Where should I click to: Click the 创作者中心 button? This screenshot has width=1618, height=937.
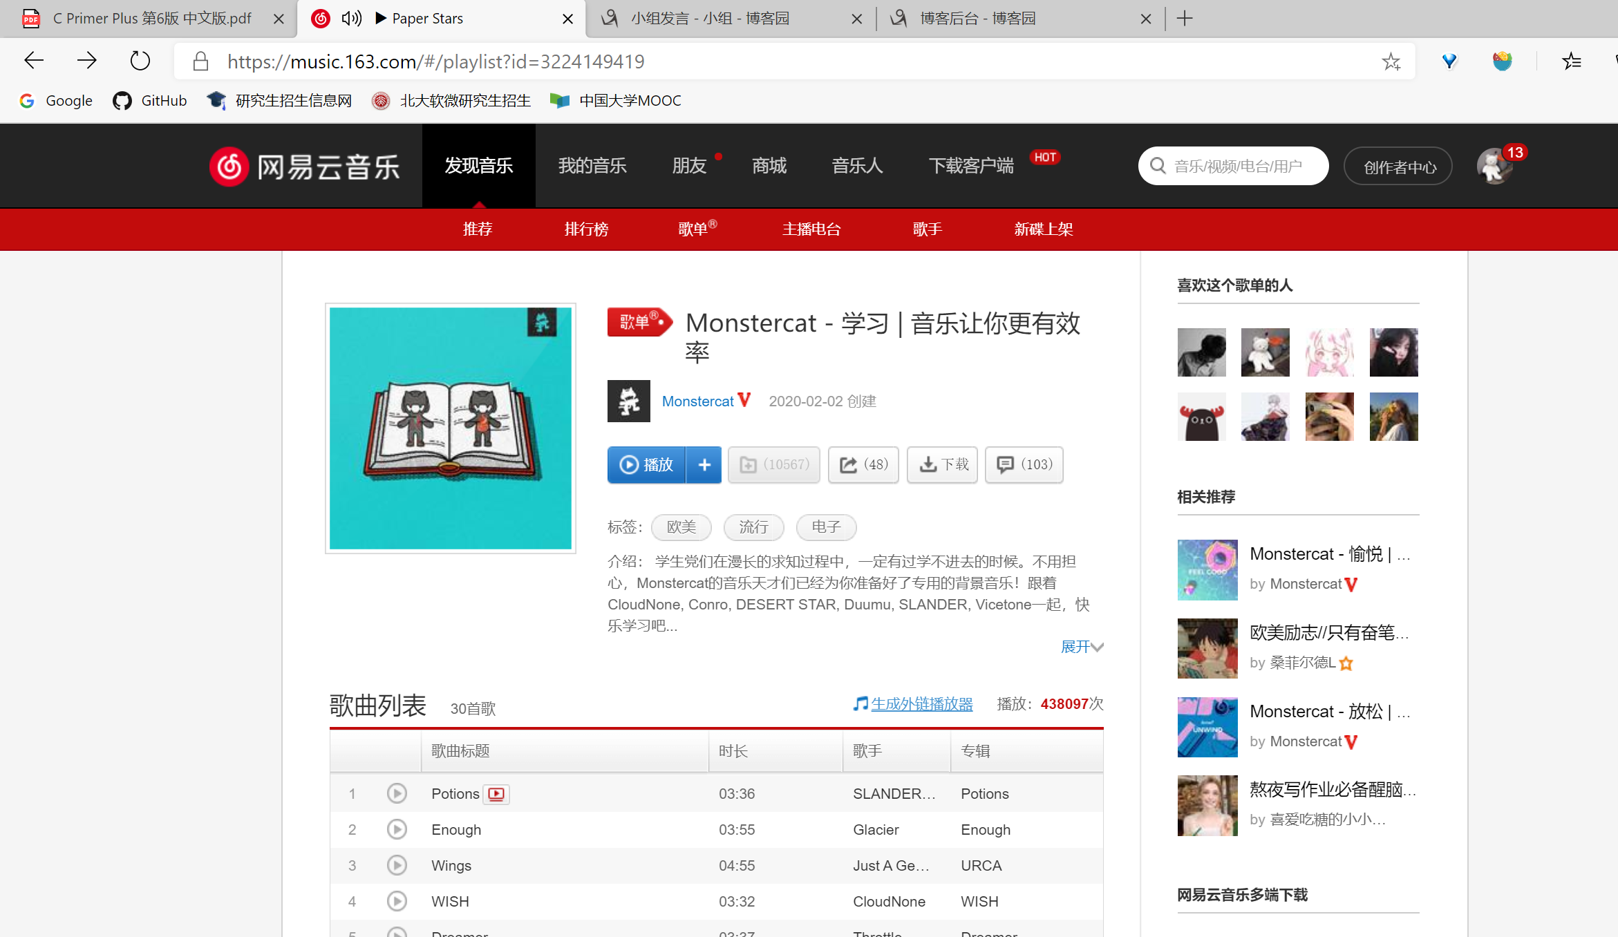point(1398,167)
